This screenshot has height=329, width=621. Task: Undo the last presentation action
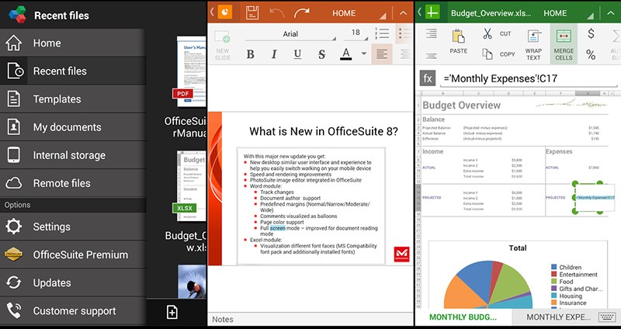277,12
